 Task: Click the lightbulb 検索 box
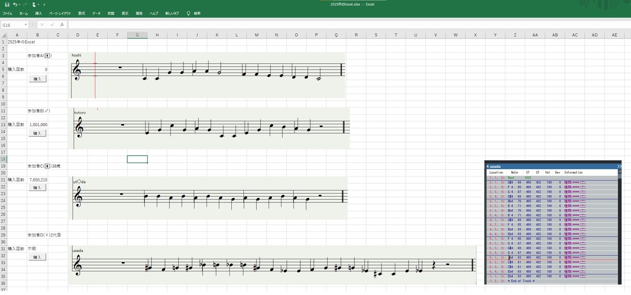pyautogui.click(x=194, y=13)
